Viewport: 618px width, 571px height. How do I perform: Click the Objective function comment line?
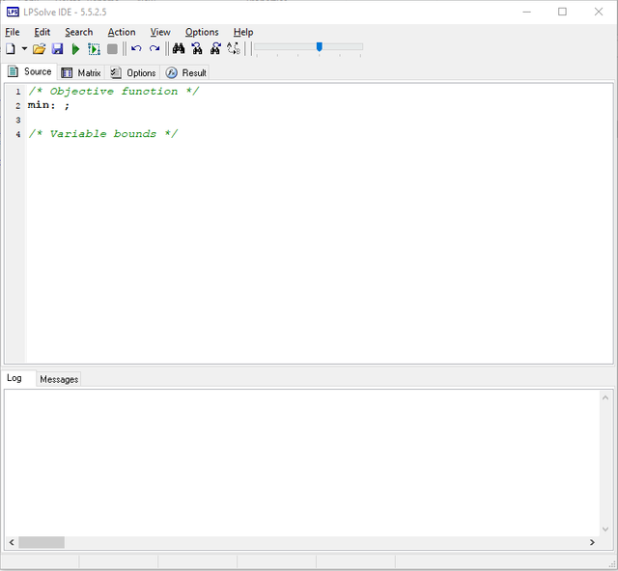point(114,92)
